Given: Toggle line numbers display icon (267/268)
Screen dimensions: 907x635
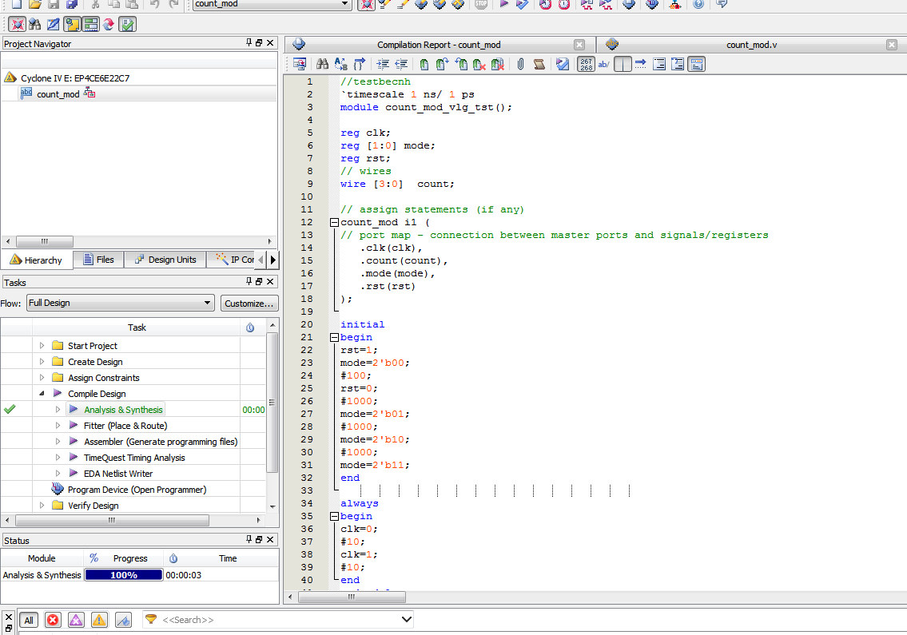Looking at the screenshot, I should (586, 65).
